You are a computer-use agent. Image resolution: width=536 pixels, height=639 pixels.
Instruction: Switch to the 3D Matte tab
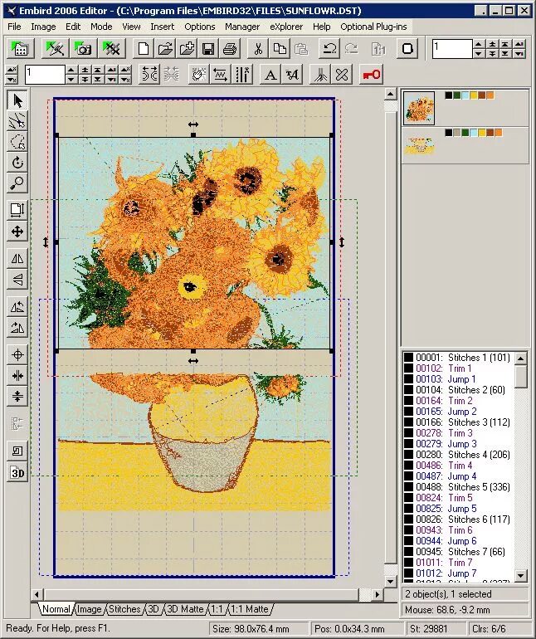tap(185, 609)
